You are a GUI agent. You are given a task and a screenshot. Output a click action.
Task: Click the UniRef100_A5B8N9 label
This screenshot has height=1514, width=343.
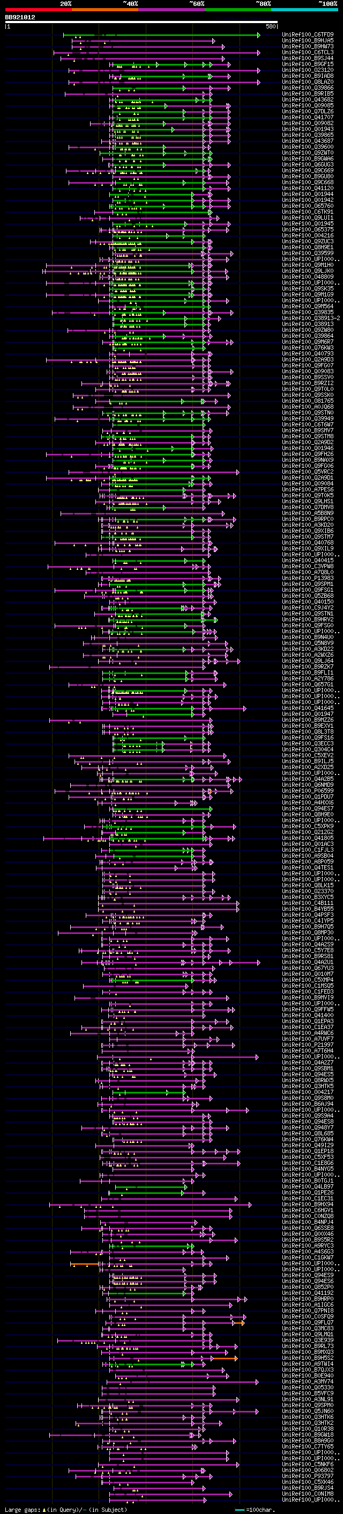click(x=308, y=513)
